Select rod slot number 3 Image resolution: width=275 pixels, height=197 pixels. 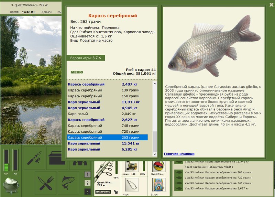point(88,191)
